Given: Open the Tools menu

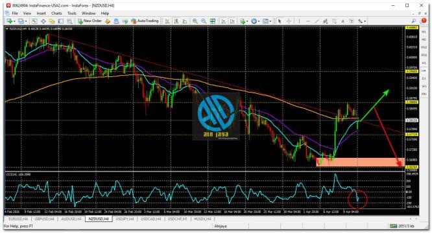Looking at the screenshot, I should 71,13.
